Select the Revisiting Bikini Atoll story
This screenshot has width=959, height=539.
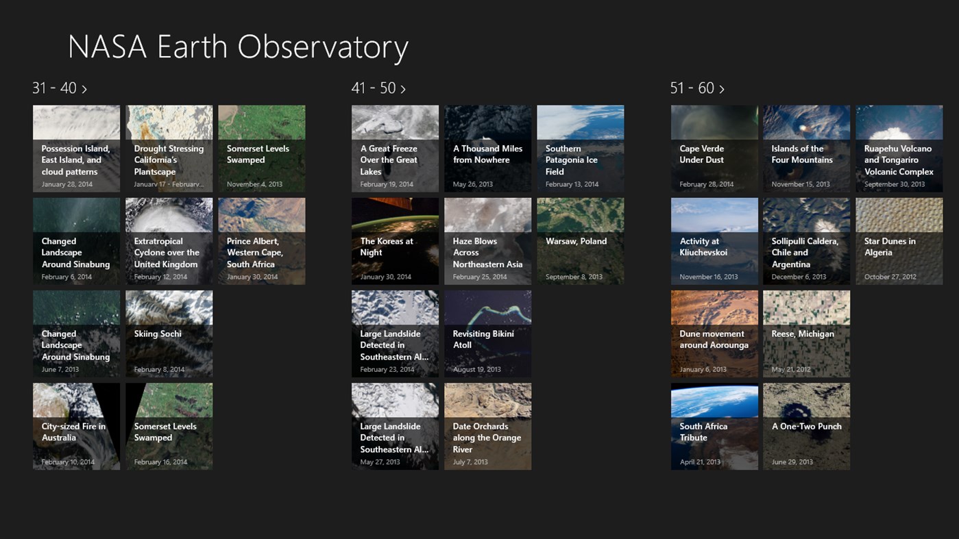[x=487, y=334]
